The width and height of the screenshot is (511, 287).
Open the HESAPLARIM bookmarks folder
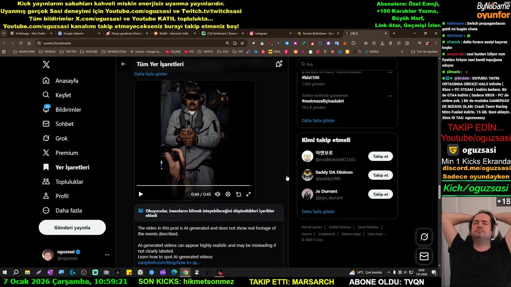pos(24,51)
